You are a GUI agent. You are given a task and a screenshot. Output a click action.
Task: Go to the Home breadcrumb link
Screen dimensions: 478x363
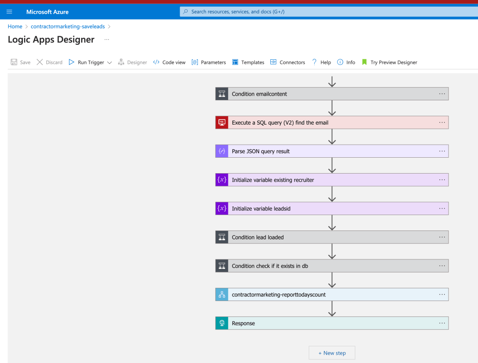click(x=15, y=27)
